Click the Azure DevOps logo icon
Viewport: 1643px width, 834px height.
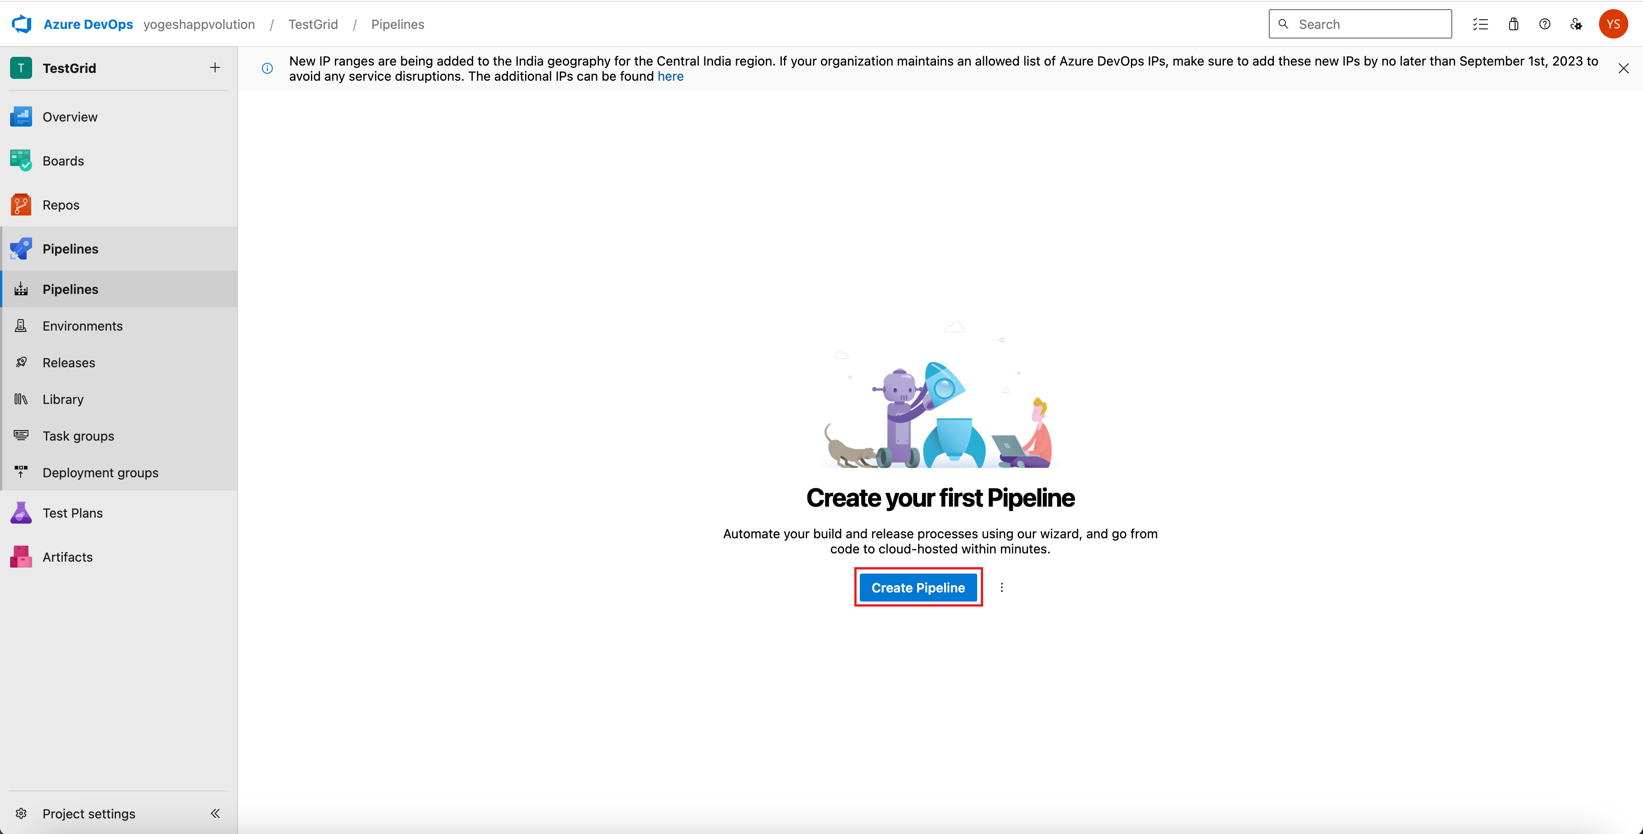click(x=22, y=24)
